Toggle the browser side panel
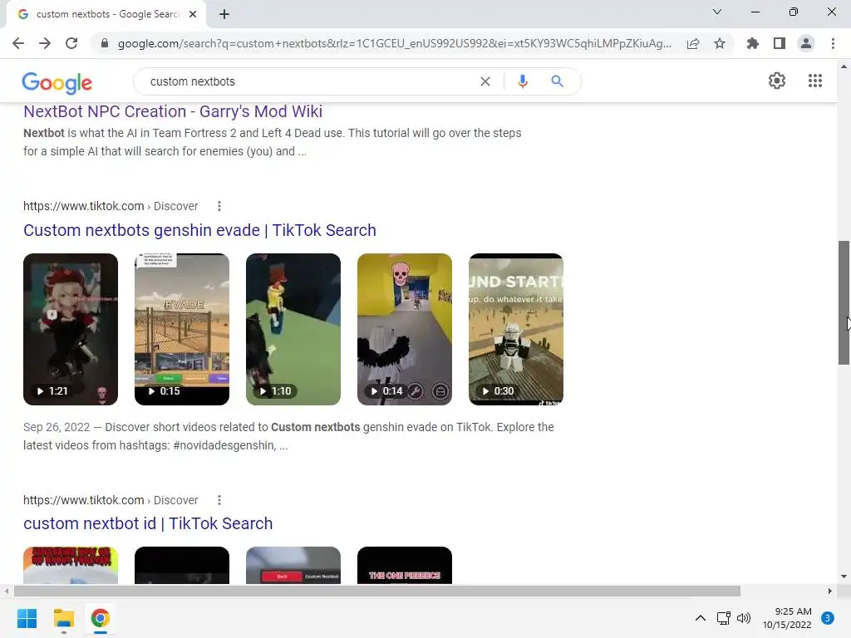 pos(780,43)
